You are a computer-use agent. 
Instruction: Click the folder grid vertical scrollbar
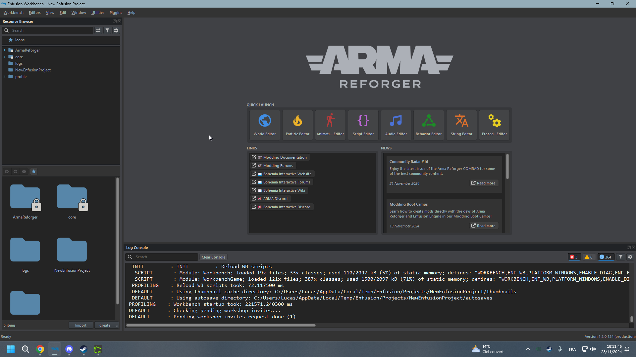117,241
